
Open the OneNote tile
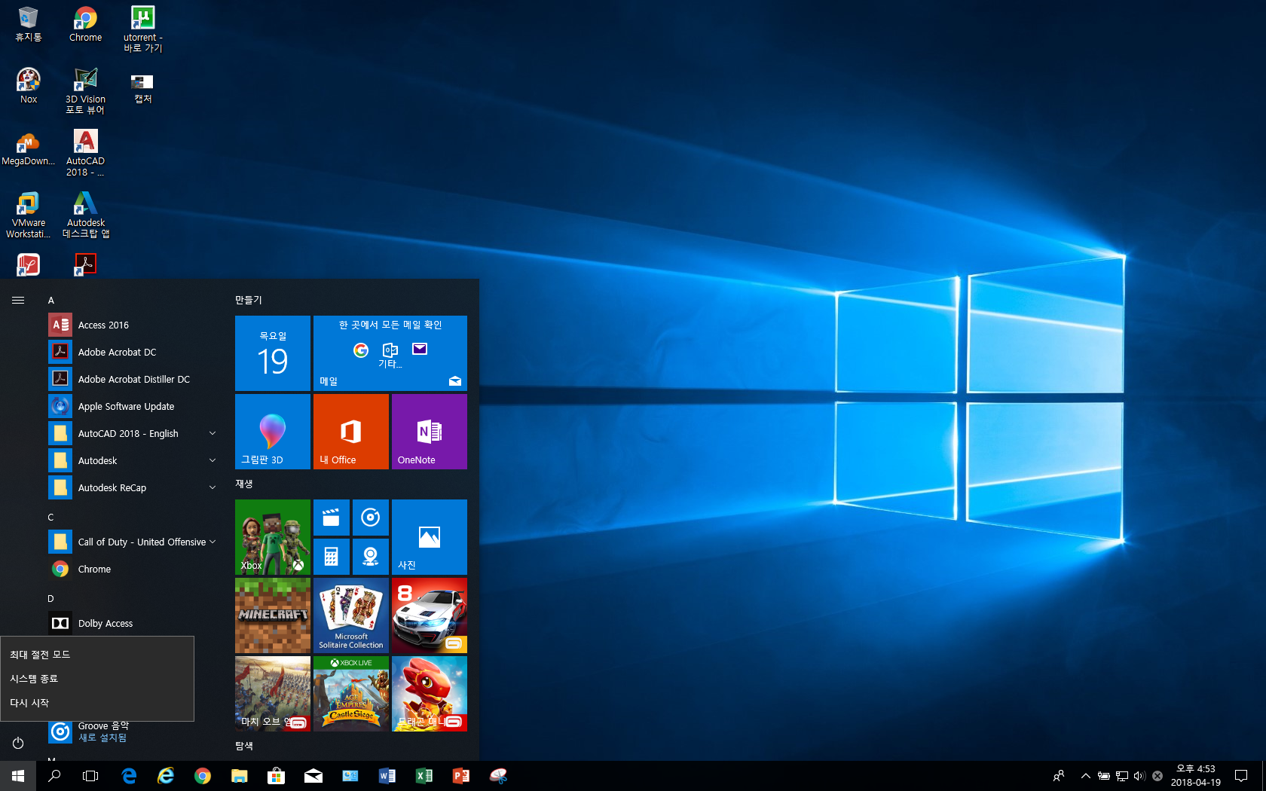(429, 431)
